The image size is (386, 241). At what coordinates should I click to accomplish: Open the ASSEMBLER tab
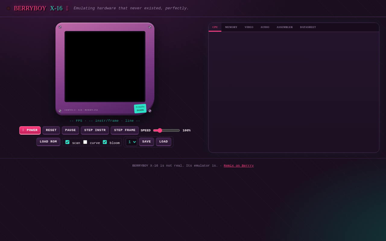[285, 27]
